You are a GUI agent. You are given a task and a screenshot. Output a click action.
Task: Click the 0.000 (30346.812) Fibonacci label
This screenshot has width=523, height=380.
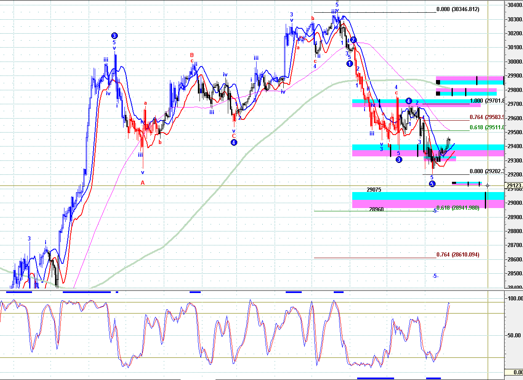pyautogui.click(x=458, y=9)
